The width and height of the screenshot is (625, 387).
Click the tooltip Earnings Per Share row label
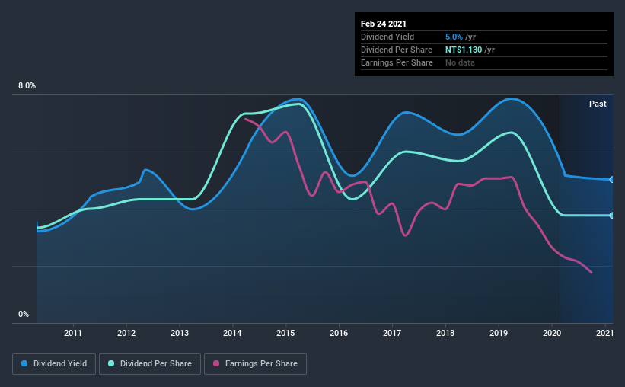[397, 62]
